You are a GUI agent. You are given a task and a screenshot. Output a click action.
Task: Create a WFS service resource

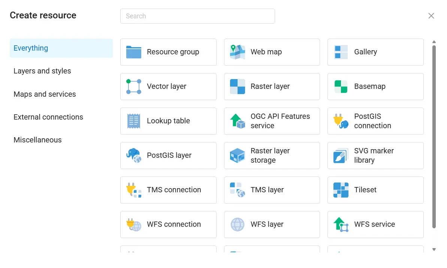(375, 225)
